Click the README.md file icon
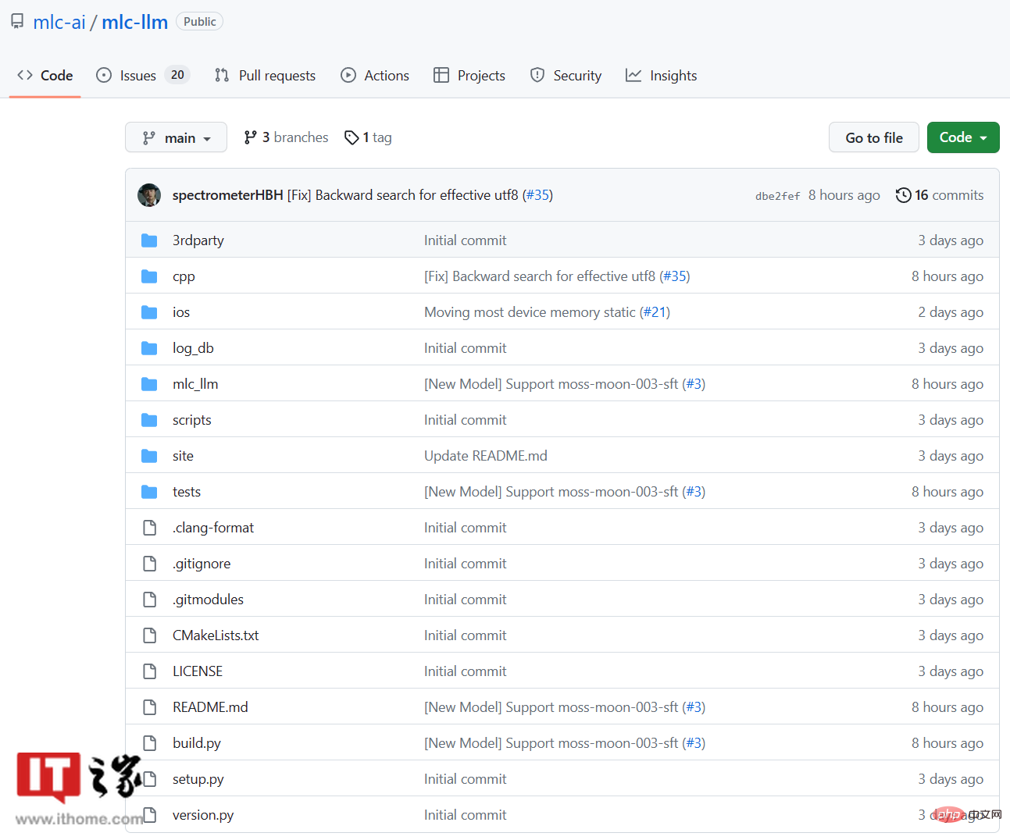This screenshot has width=1010, height=840. 149,707
